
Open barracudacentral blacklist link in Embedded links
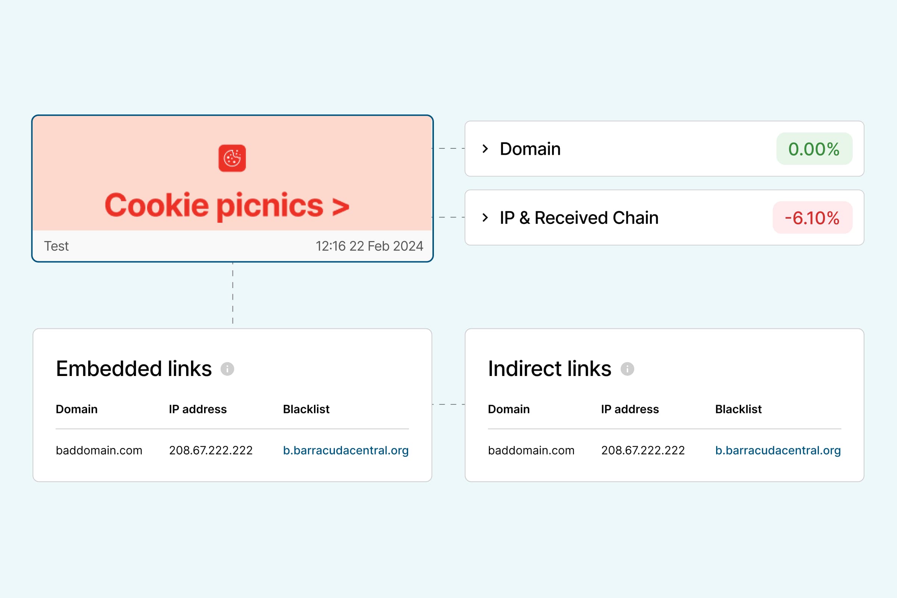[x=345, y=450]
